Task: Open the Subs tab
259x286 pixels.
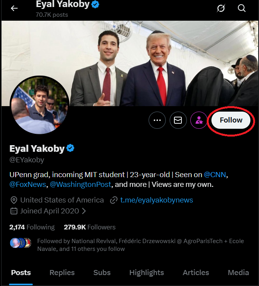Action: 102,272
